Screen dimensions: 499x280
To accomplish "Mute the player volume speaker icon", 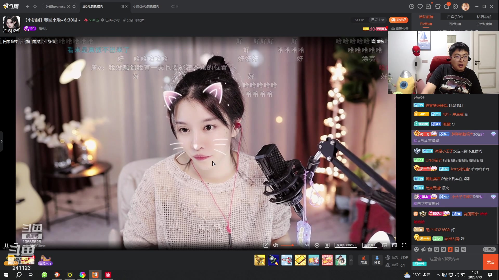I will click(276, 245).
